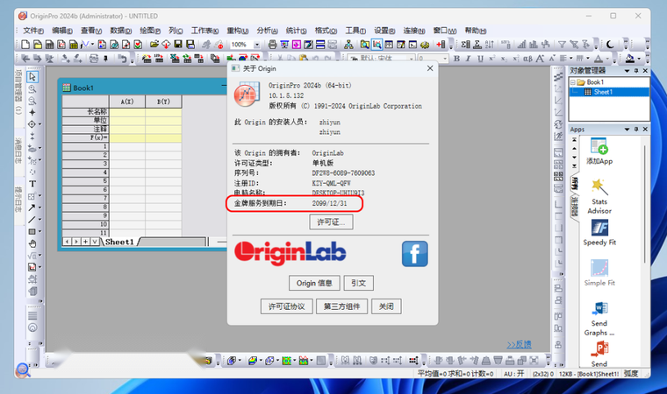Toggle Underline formatting button

pyautogui.click(x=480, y=59)
